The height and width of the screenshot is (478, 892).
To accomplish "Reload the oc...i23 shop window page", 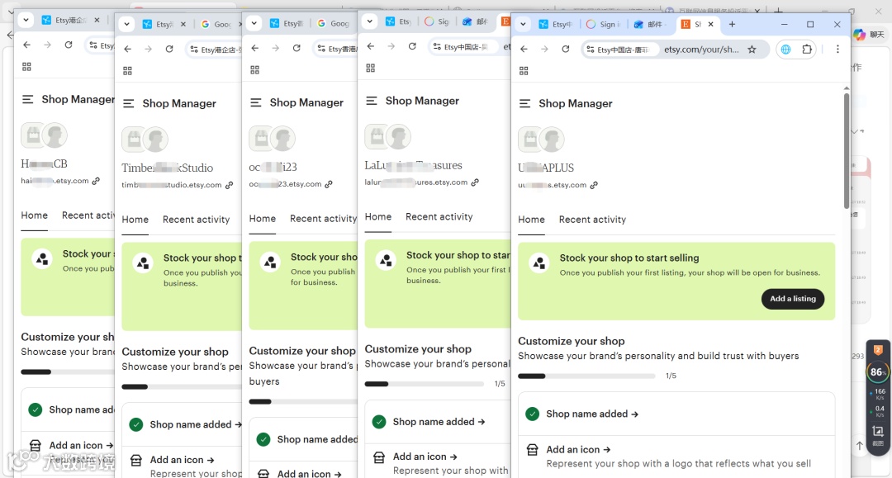I will (297, 49).
